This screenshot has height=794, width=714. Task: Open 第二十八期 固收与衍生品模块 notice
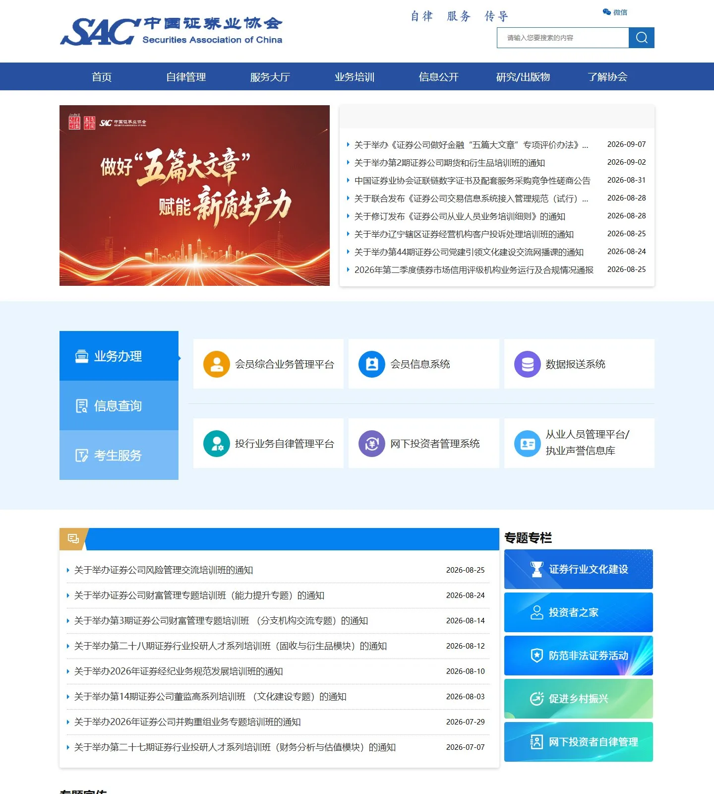231,646
